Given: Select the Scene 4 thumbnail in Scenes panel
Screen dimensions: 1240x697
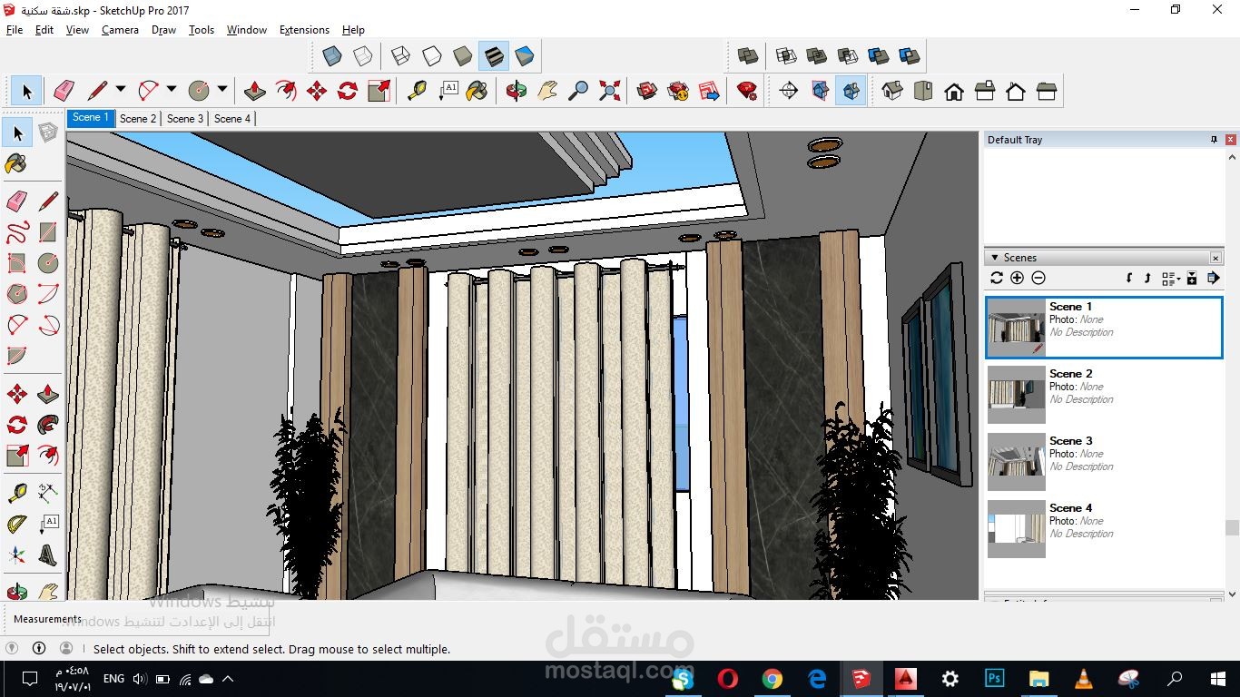Looking at the screenshot, I should pyautogui.click(x=1017, y=528).
